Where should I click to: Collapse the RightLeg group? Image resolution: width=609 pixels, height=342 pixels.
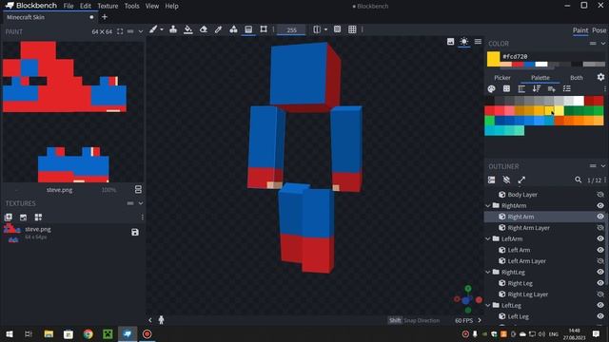coord(488,273)
